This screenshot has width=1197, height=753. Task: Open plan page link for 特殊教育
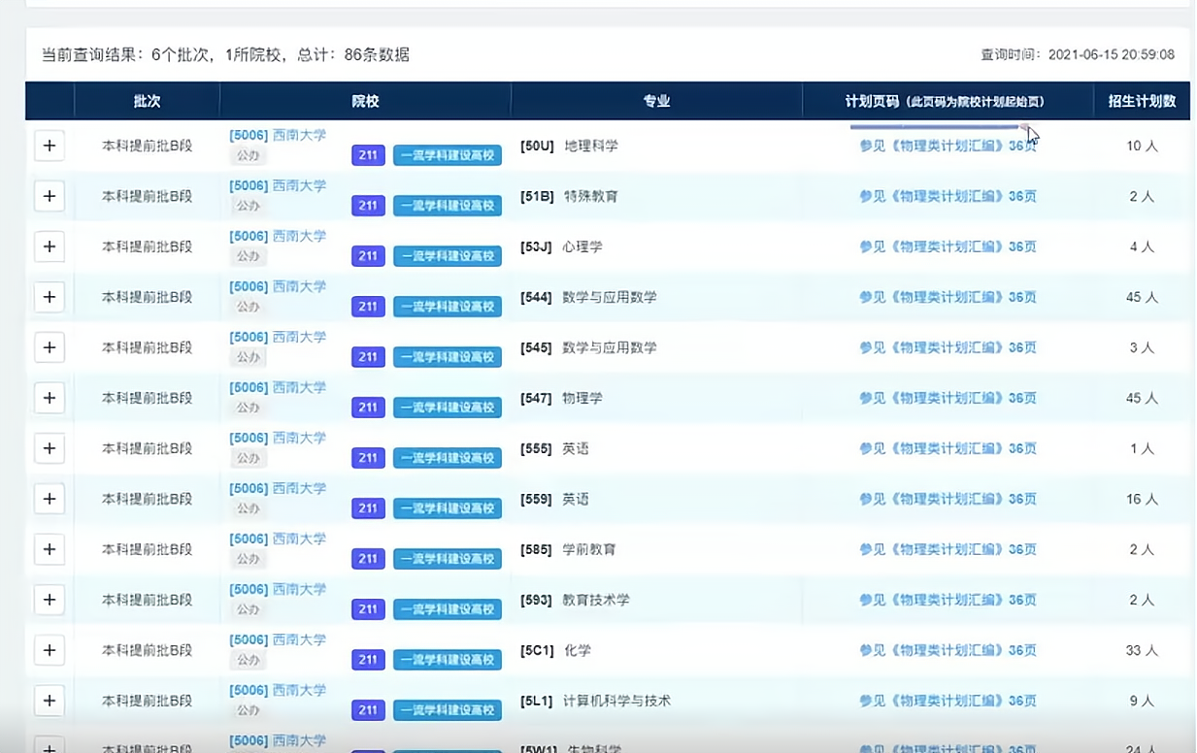[x=948, y=196]
